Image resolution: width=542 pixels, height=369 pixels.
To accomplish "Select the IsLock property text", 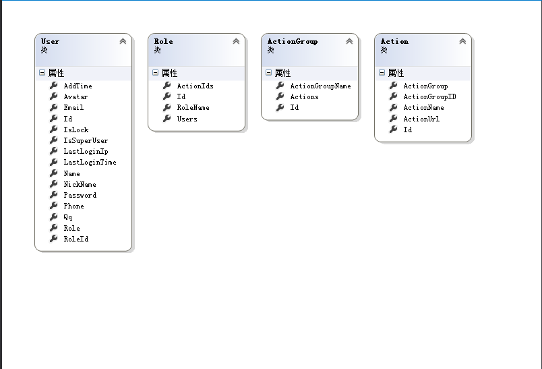I will [76, 130].
